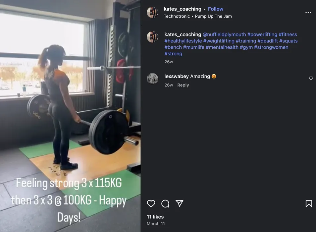This screenshot has height=232, width=316.
Task: Click the lexswabey username
Action: tap(177, 76)
